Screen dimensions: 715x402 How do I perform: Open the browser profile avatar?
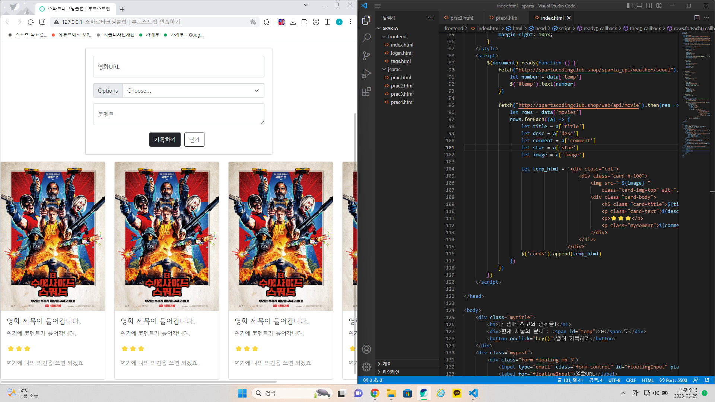339,22
